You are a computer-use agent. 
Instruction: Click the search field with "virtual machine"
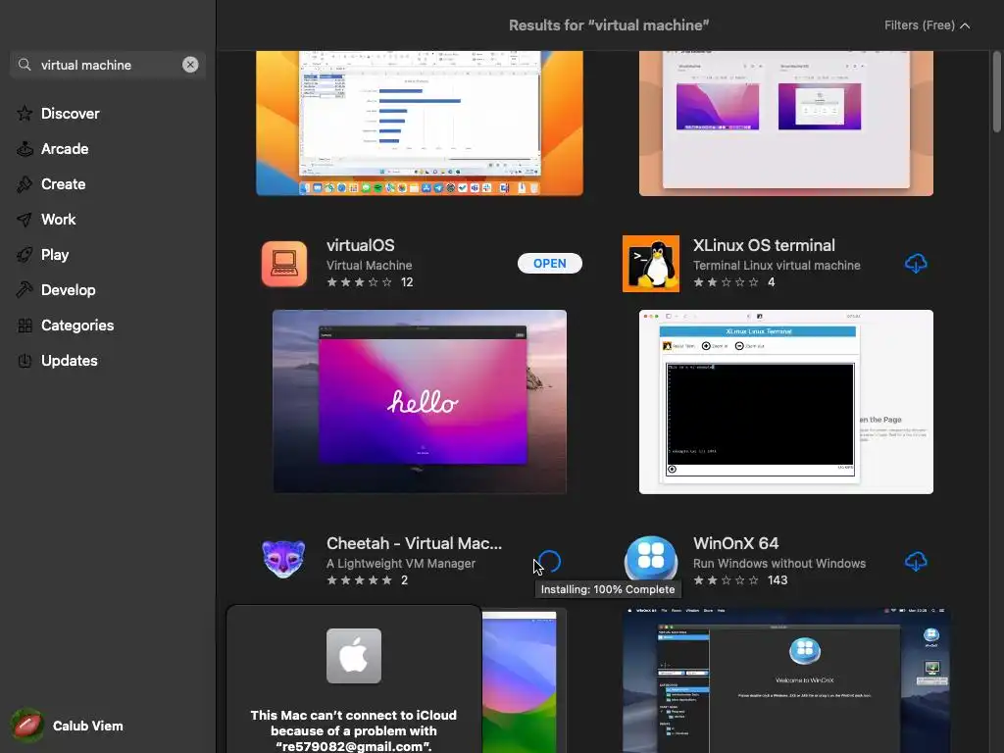(x=108, y=65)
